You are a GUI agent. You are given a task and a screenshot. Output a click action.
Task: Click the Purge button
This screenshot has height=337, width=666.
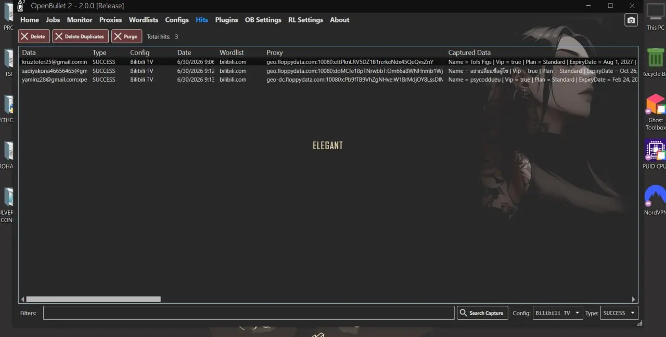tap(126, 36)
